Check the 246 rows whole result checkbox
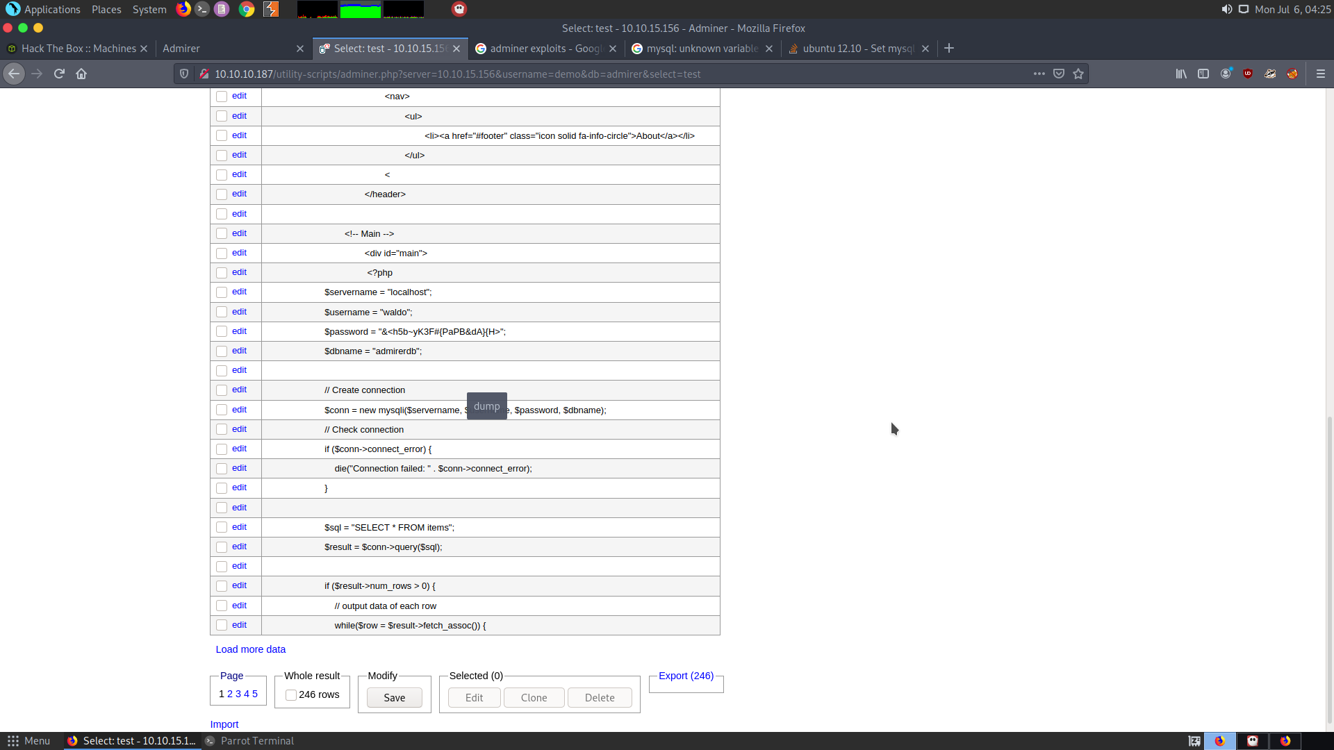1334x750 pixels. 291,695
